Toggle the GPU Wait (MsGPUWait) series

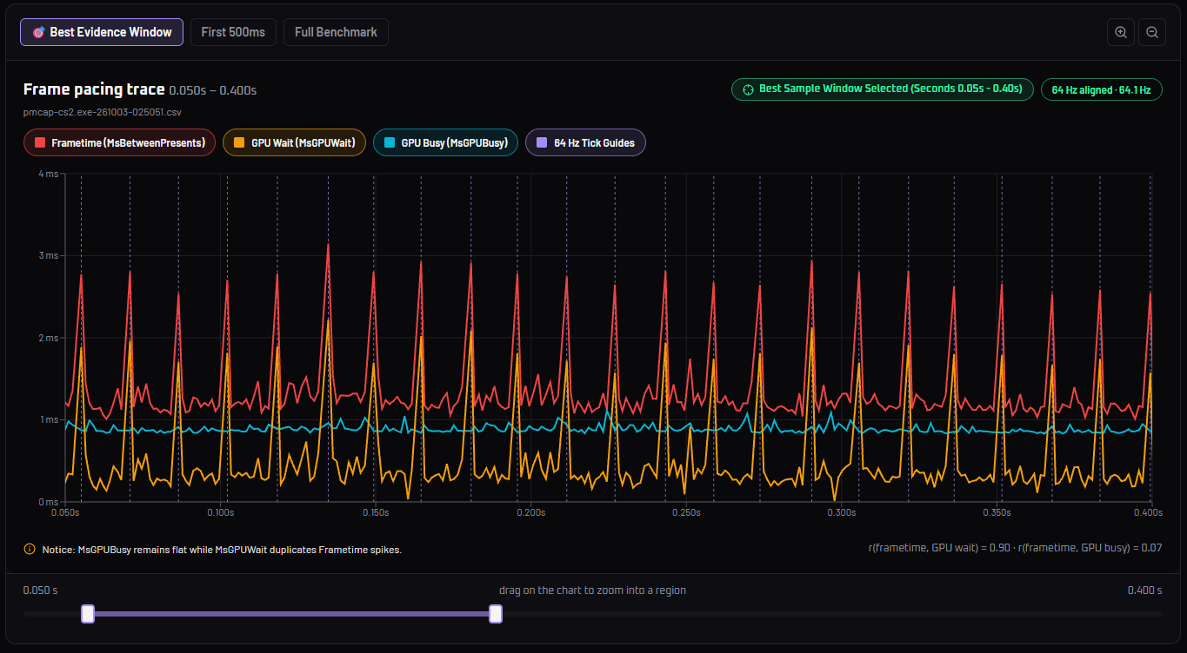[295, 142]
